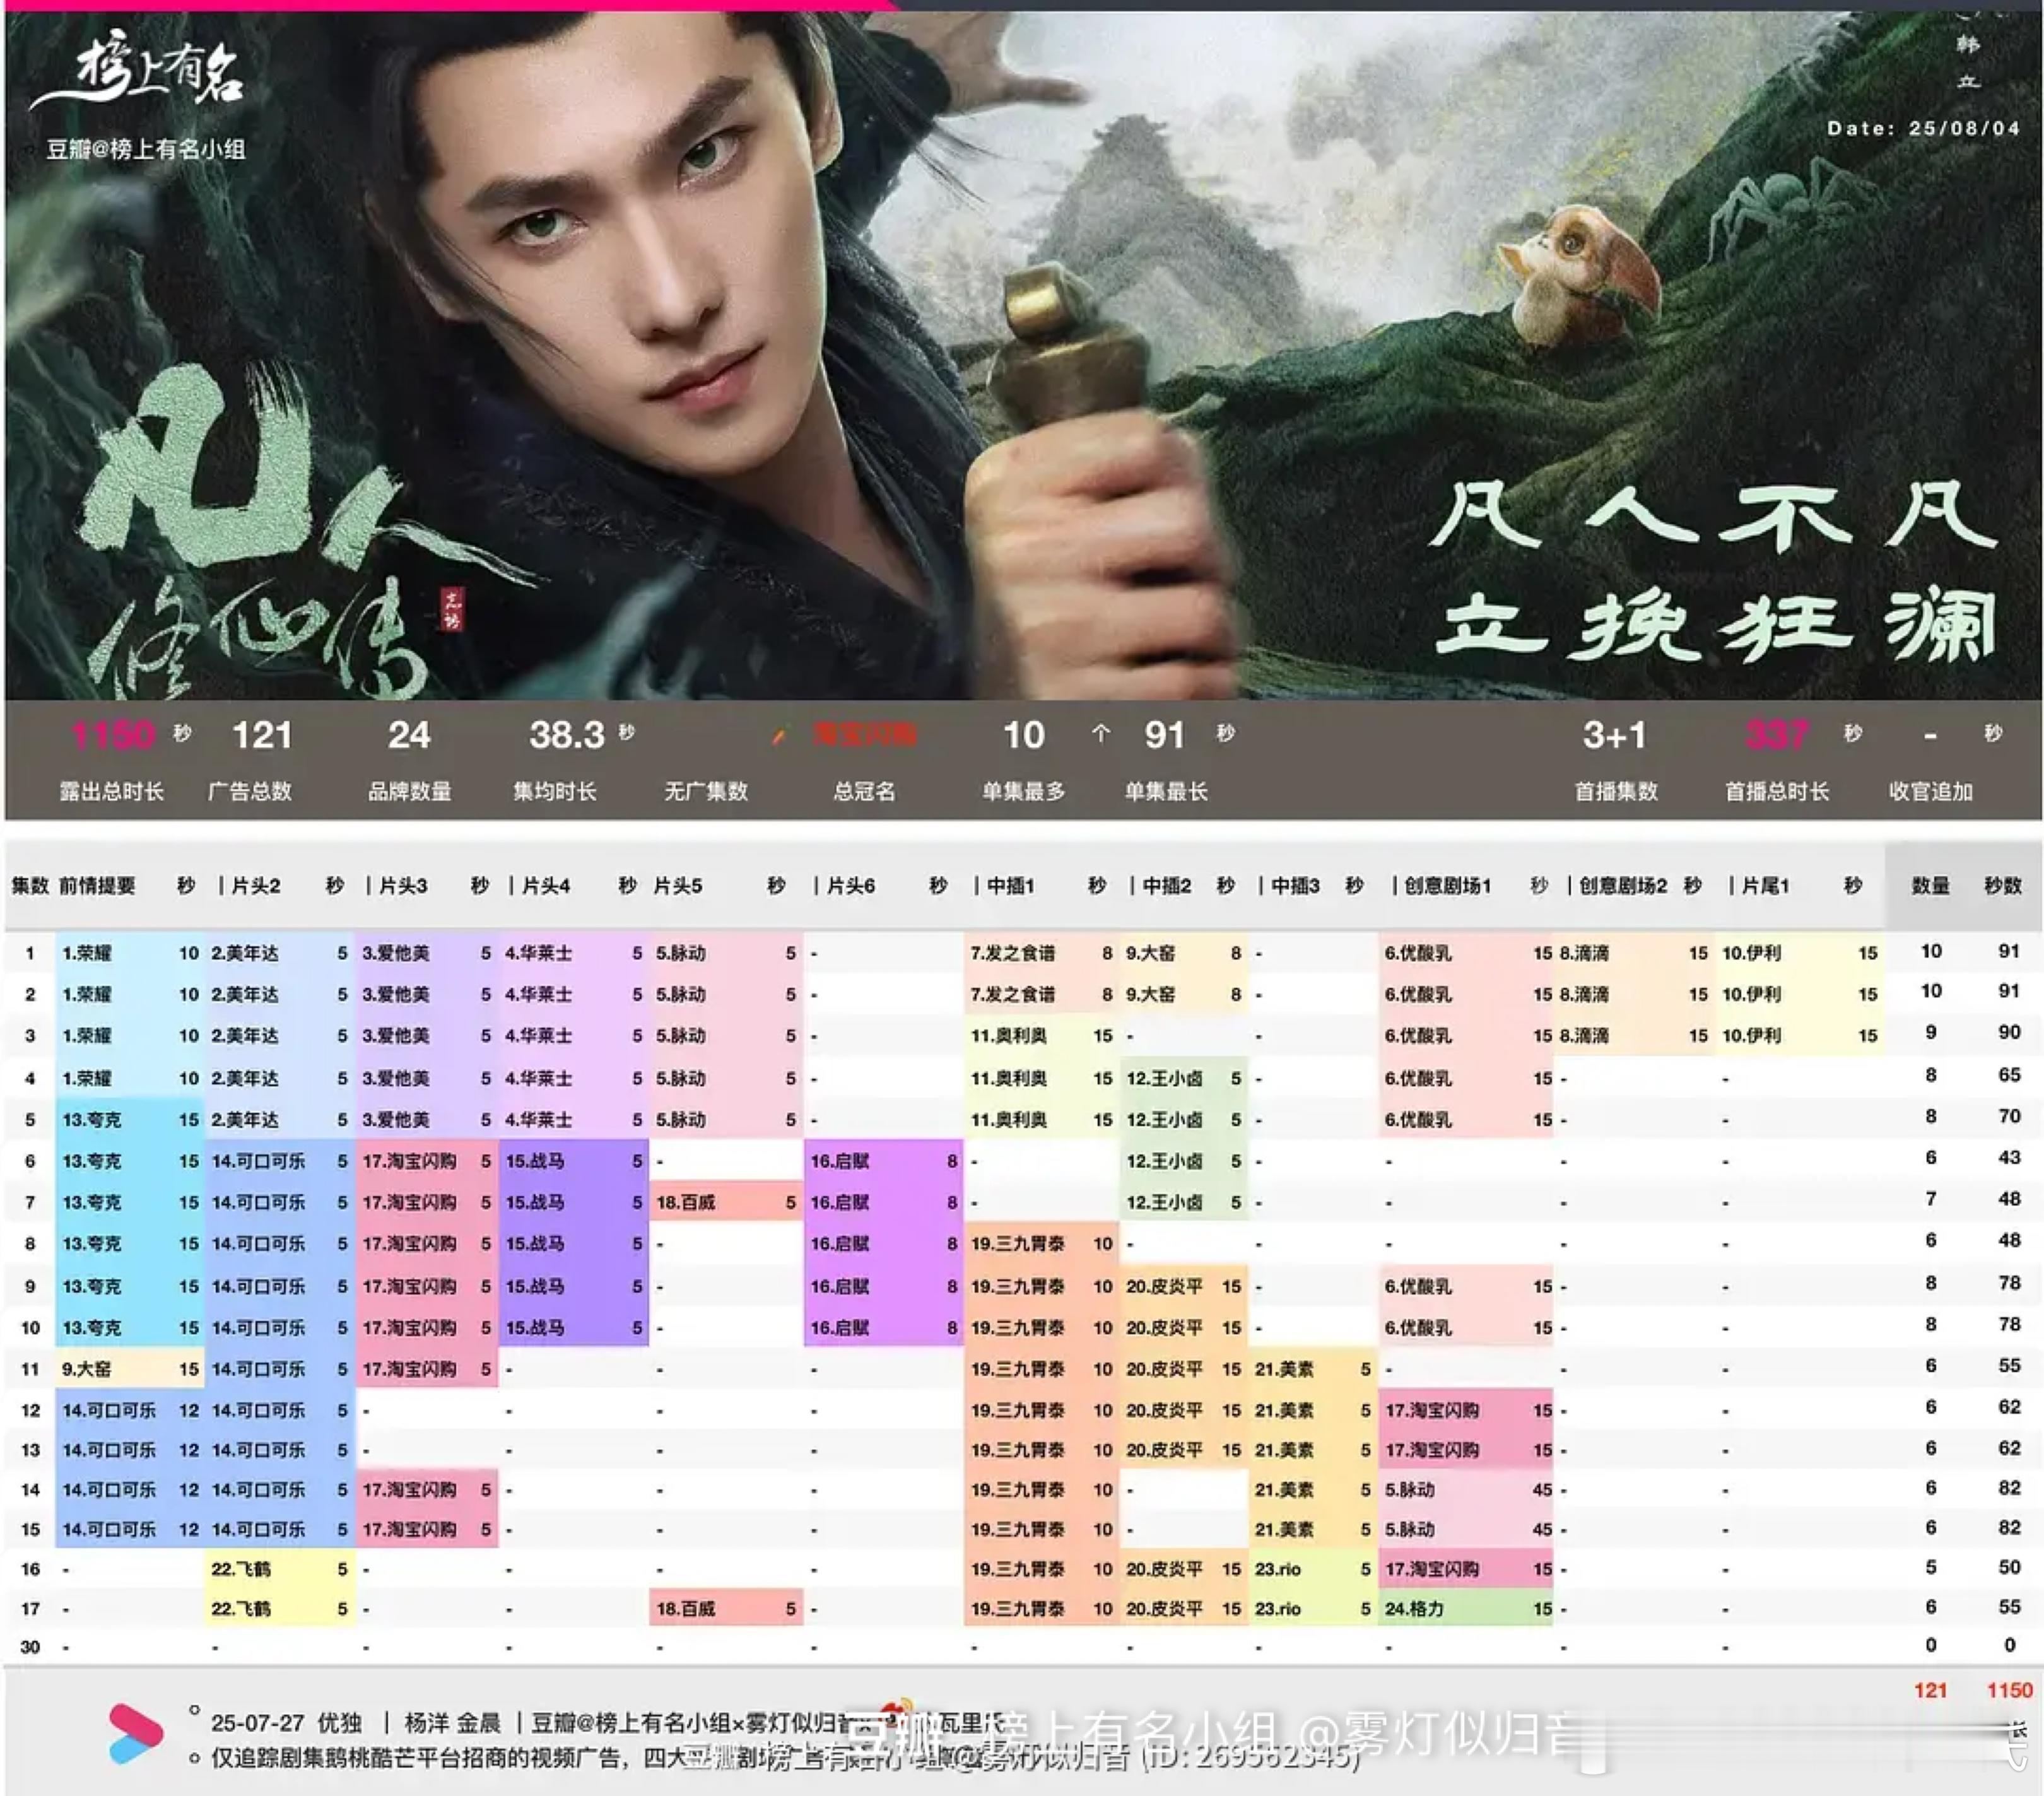Click the 收官追加 label
The height and width of the screenshot is (1796, 2044).
(1930, 791)
